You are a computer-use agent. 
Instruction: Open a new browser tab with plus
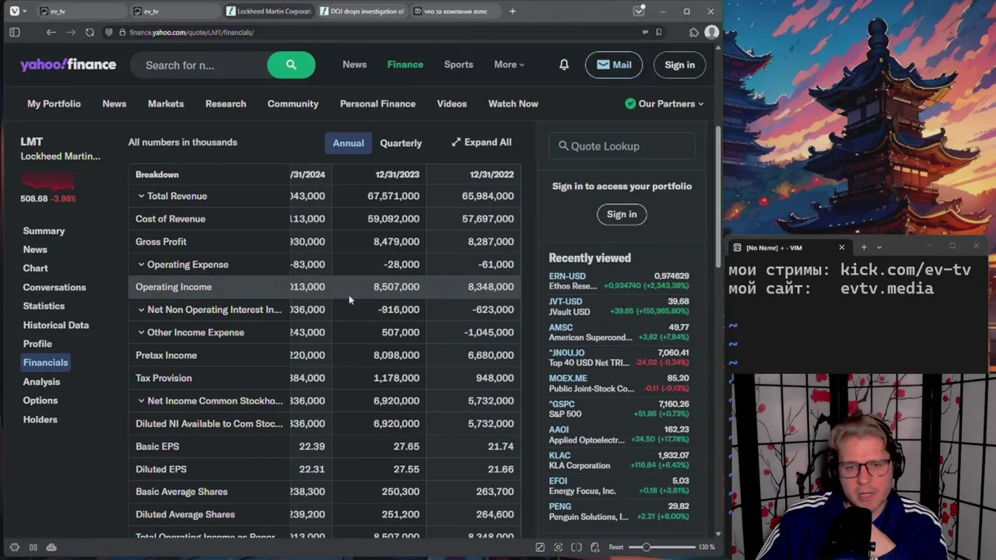512,11
